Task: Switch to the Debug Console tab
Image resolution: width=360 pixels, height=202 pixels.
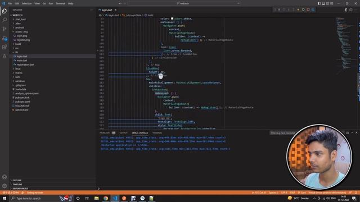Action: (140, 133)
